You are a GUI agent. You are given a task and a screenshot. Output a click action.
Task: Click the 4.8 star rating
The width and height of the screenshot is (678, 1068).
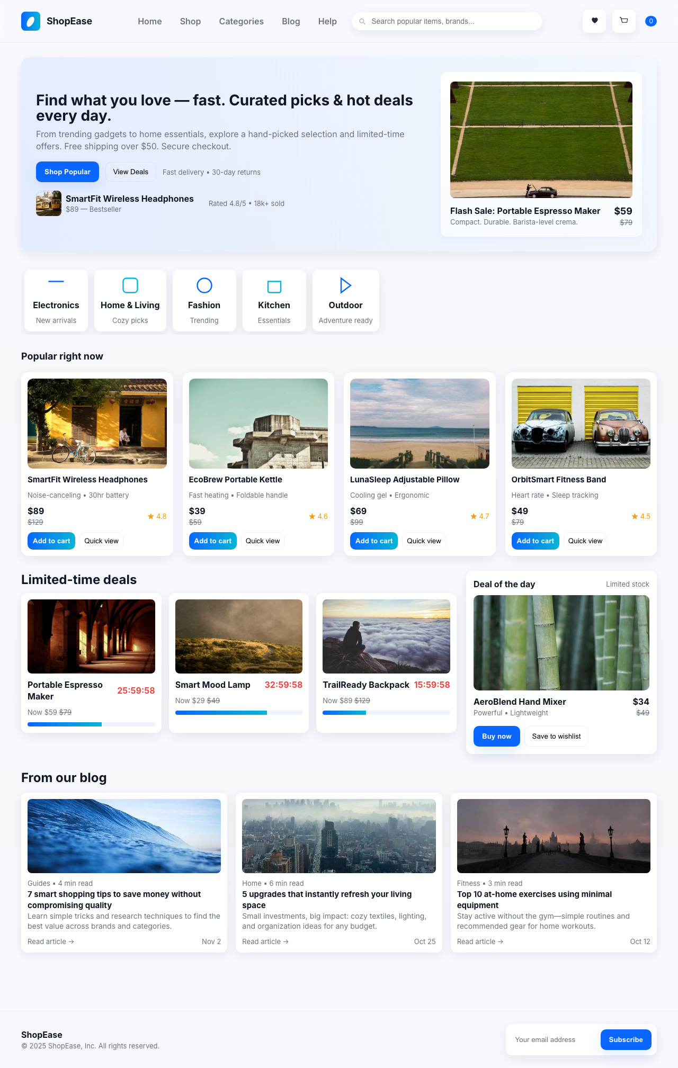pos(157,516)
